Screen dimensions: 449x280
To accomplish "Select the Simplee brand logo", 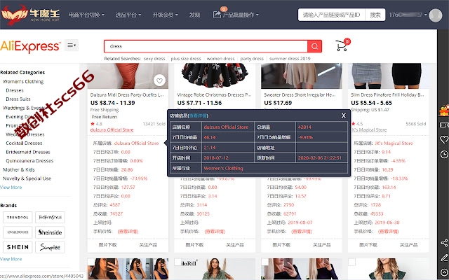I will pyautogui.click(x=50, y=247).
